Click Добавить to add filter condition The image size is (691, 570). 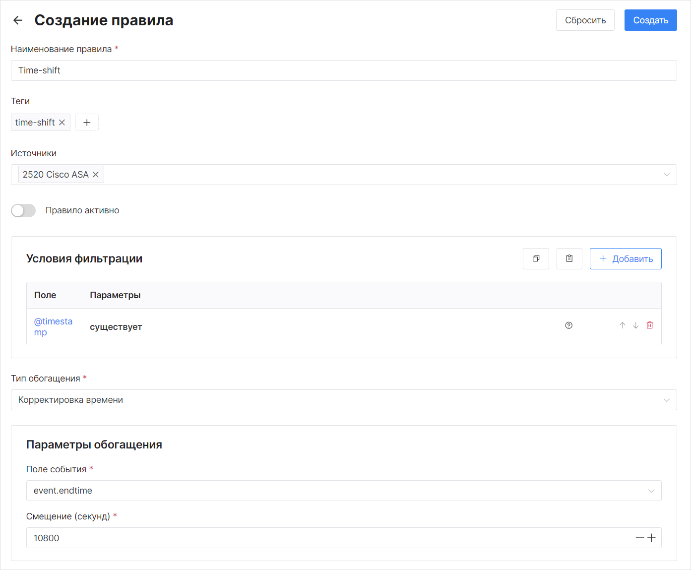tap(625, 258)
